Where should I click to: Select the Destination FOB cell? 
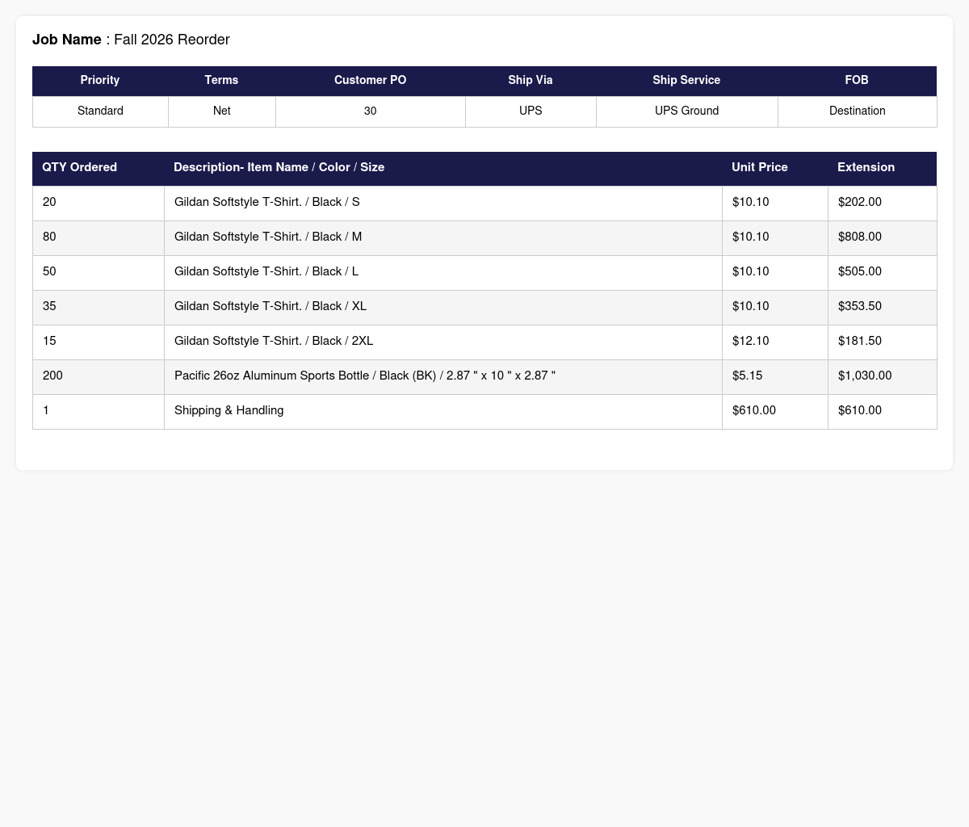(x=857, y=111)
